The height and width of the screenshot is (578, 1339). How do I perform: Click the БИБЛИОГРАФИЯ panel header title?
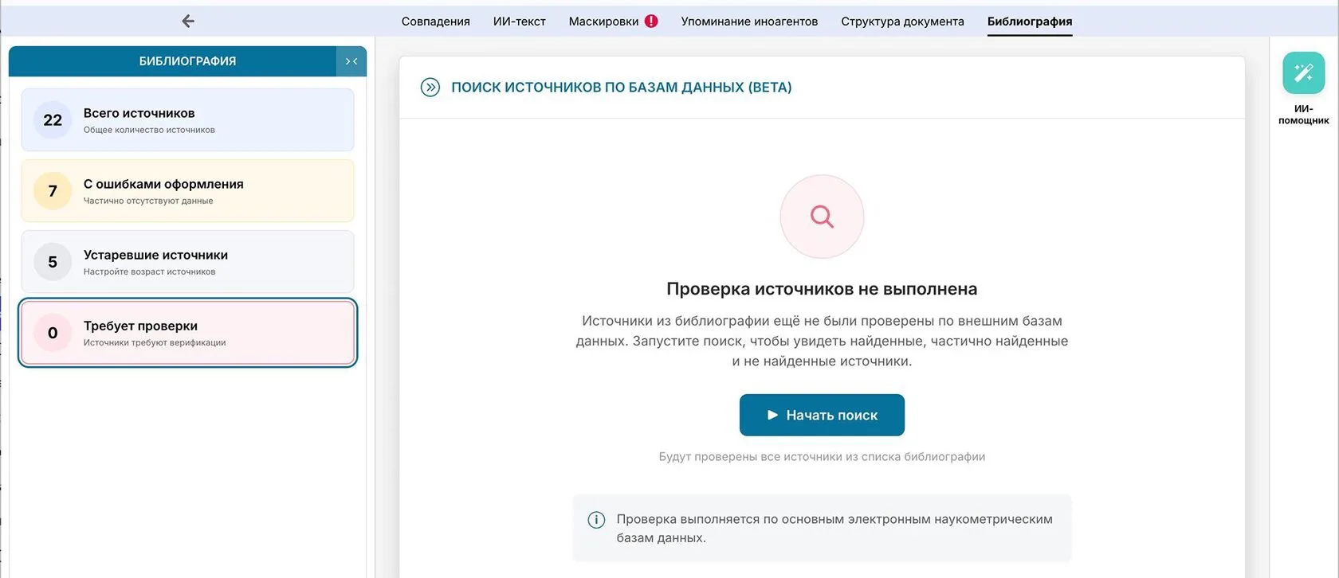187,61
